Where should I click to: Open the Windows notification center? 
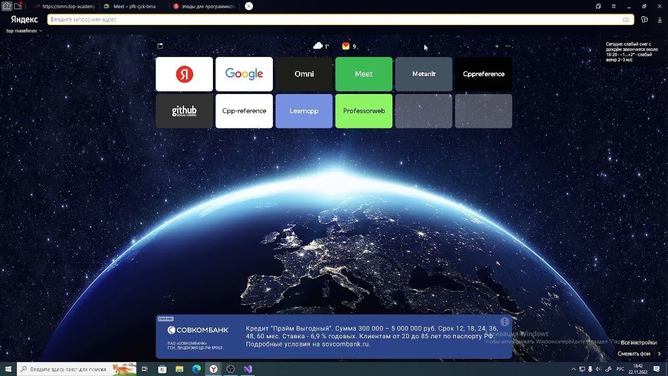[657, 369]
